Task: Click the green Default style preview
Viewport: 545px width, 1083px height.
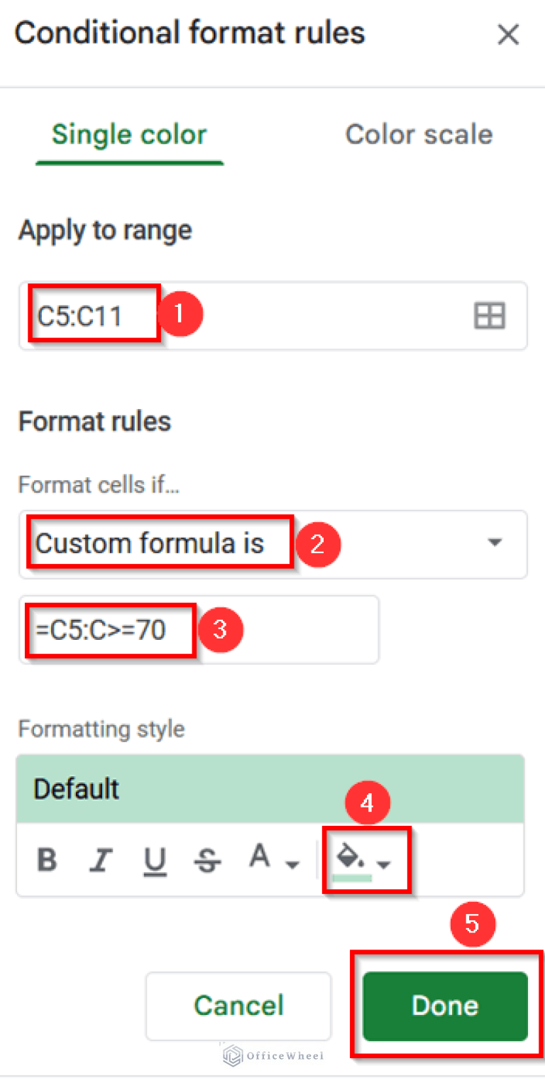Action: [270, 789]
